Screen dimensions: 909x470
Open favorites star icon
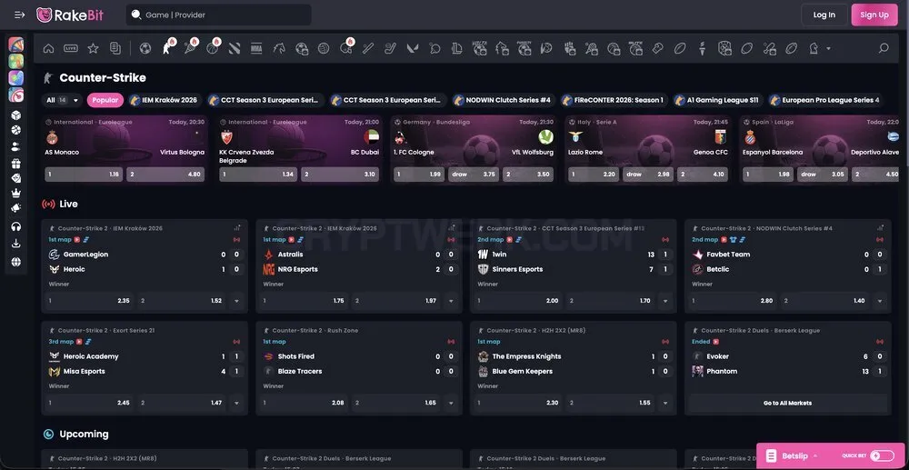click(x=93, y=49)
